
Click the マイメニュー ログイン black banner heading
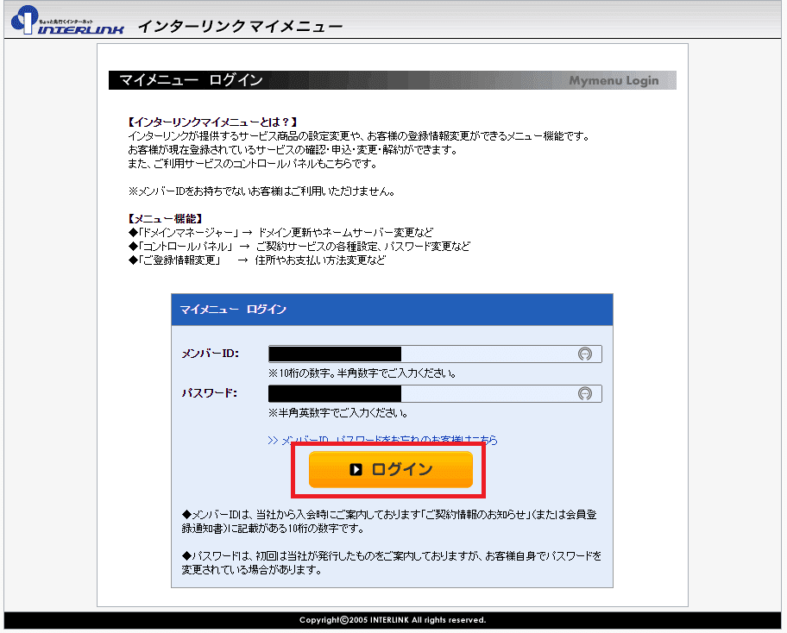point(191,80)
